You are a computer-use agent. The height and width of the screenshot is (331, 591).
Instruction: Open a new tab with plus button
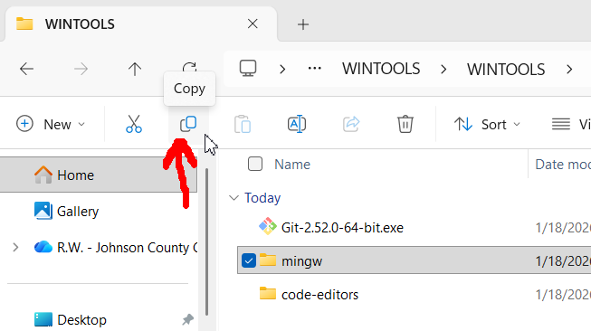[x=303, y=24]
